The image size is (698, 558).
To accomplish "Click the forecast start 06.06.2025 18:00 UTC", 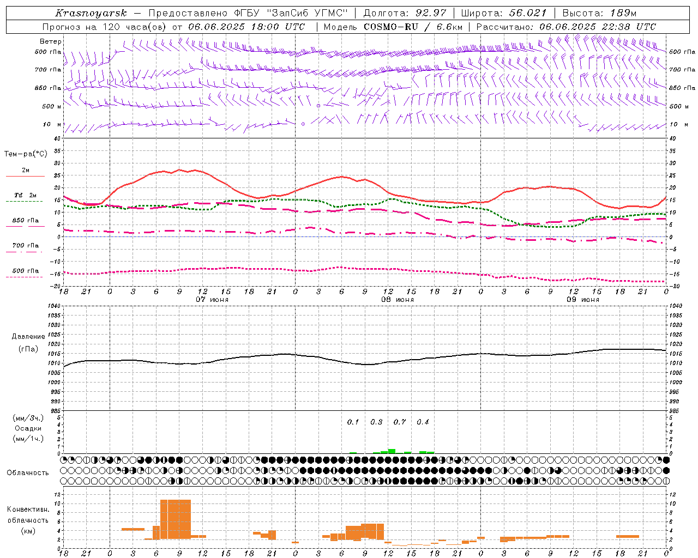I will [247, 27].
